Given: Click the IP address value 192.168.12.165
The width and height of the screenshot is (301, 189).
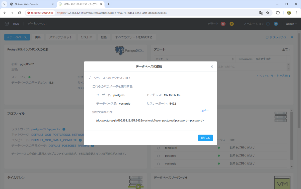Looking at the screenshot, I should [173, 95].
